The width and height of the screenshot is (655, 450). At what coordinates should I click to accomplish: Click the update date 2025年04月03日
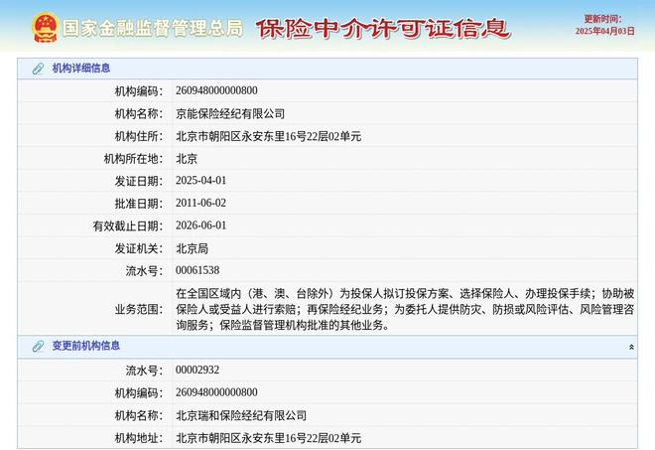tap(604, 32)
